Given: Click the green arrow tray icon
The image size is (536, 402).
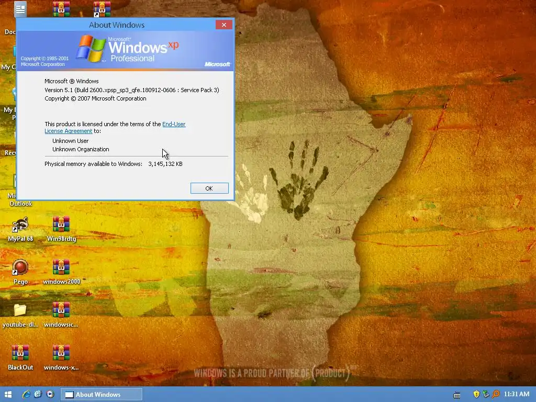Looking at the screenshot, I should coord(486,394).
